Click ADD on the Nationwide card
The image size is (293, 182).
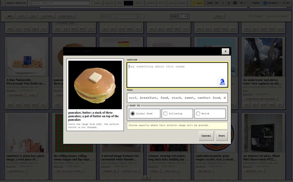(x=18, y=105)
